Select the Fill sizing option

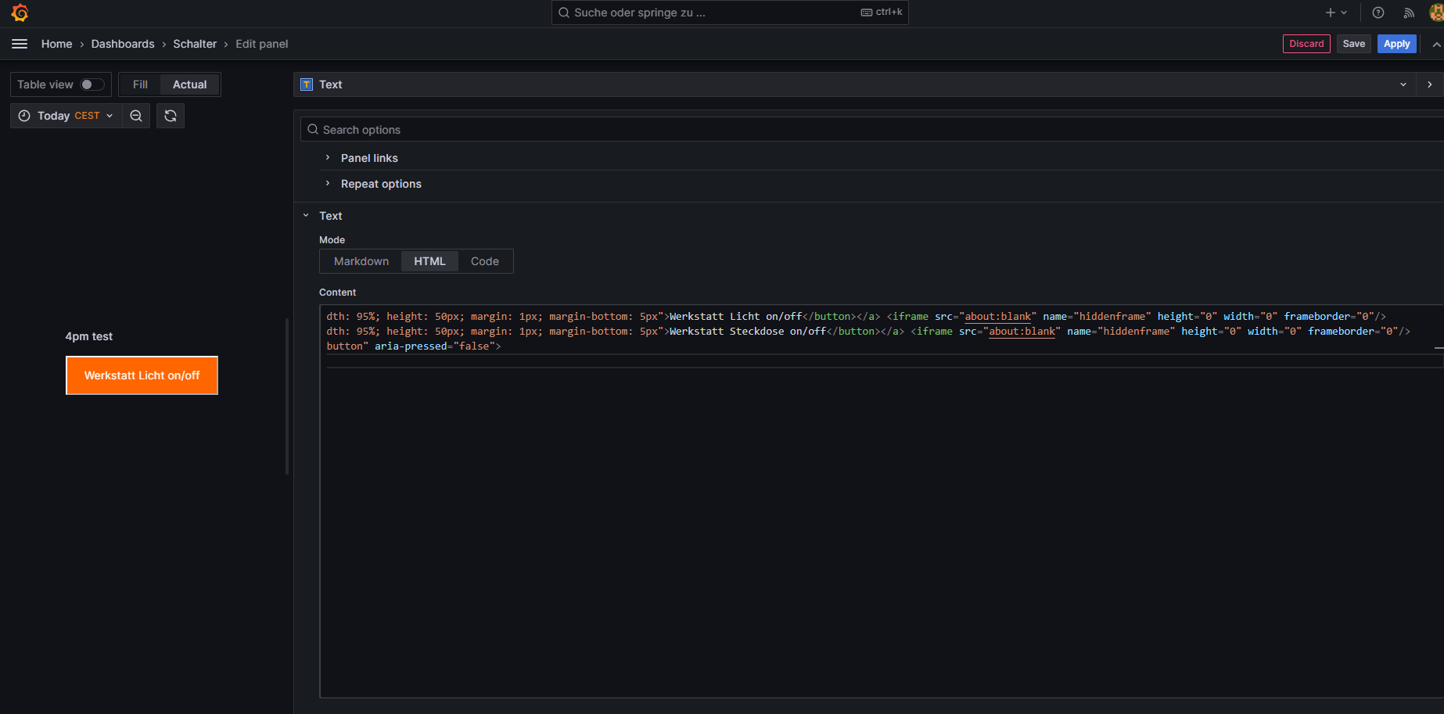(140, 84)
